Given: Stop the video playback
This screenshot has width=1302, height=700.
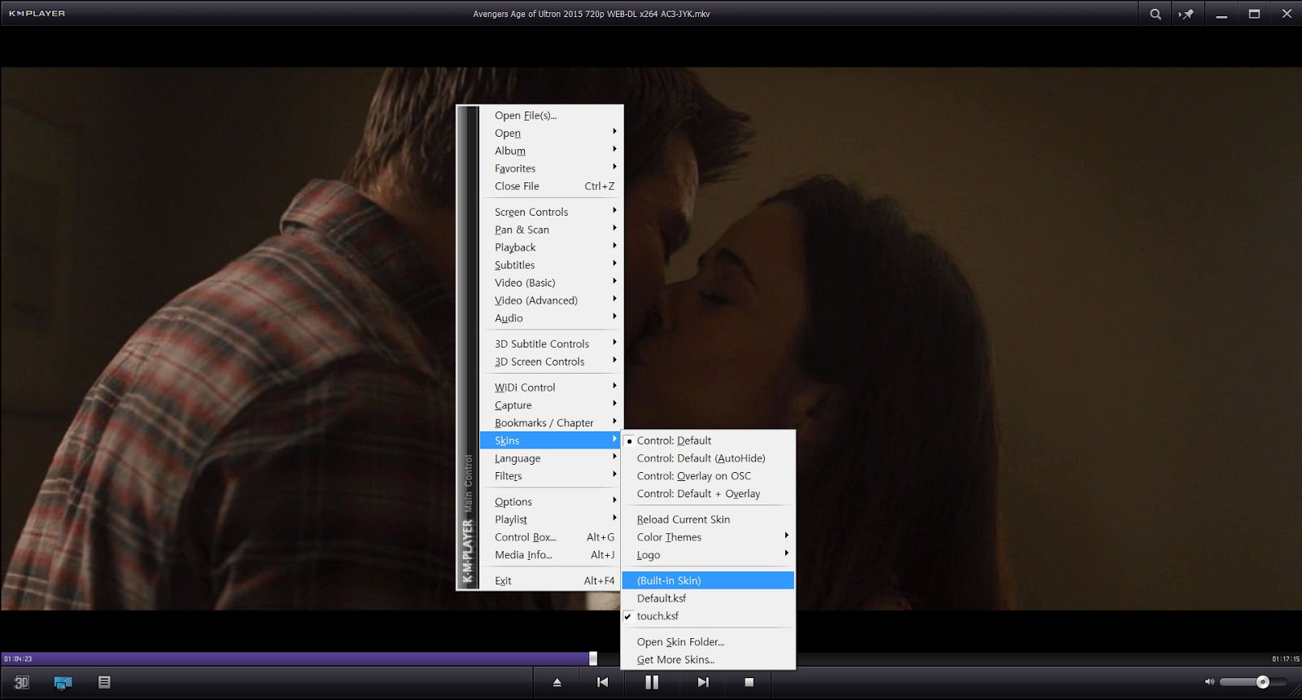Looking at the screenshot, I should click(749, 682).
